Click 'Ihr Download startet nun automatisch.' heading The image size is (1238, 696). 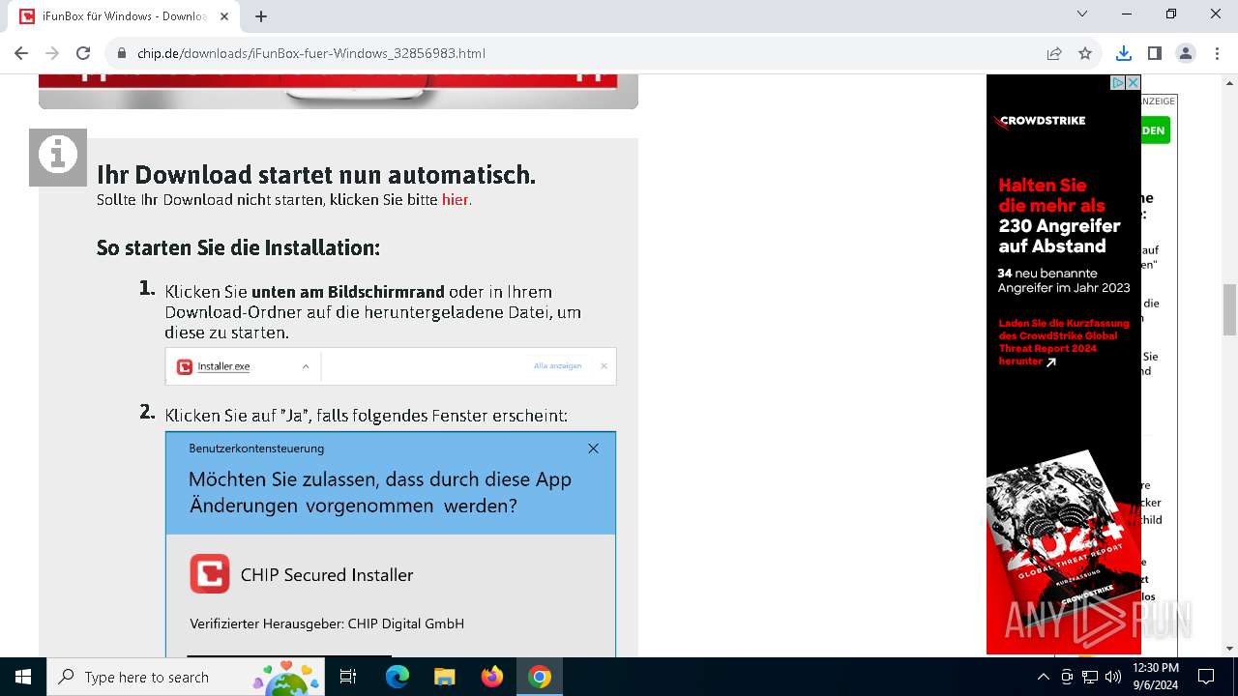pos(316,175)
